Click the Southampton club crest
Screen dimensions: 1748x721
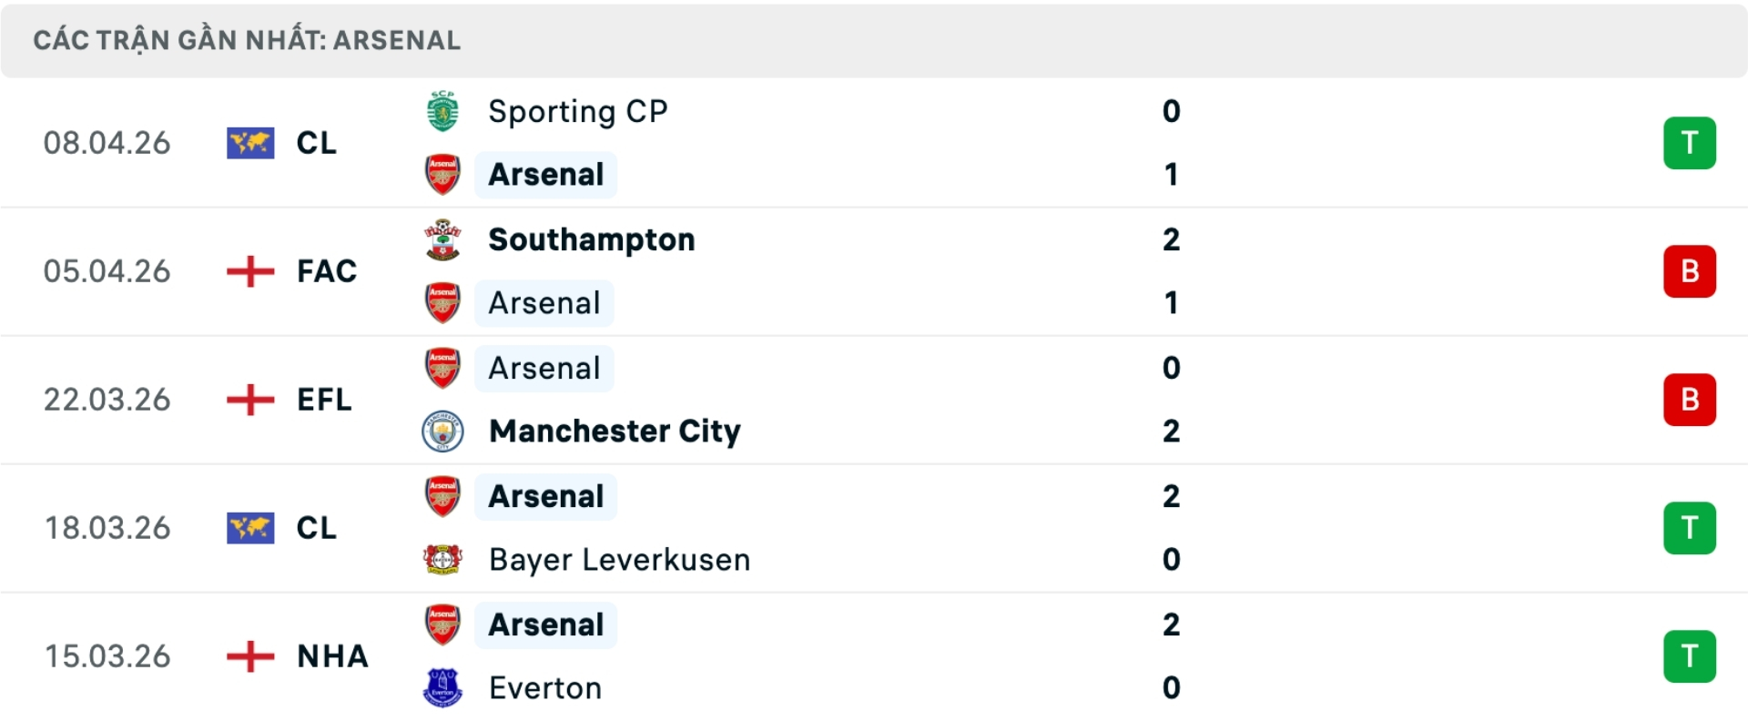point(442,239)
